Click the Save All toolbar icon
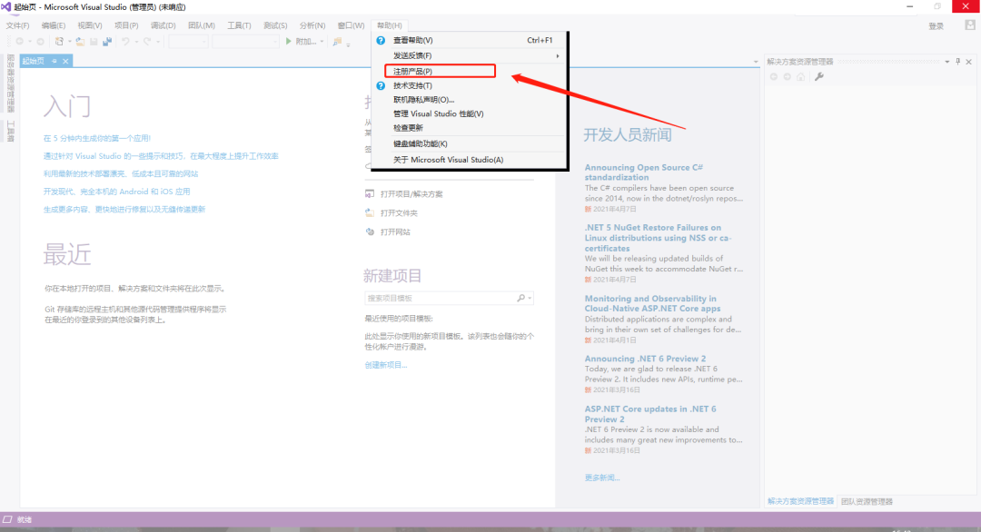Viewport: 981px width, 532px height. tap(107, 41)
